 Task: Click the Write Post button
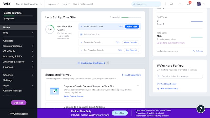(x=132, y=26)
